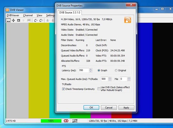Click the fullscreen square icon in DVB Viewer toolbar
Viewport: 173px width, 128px height.
tap(19, 20)
